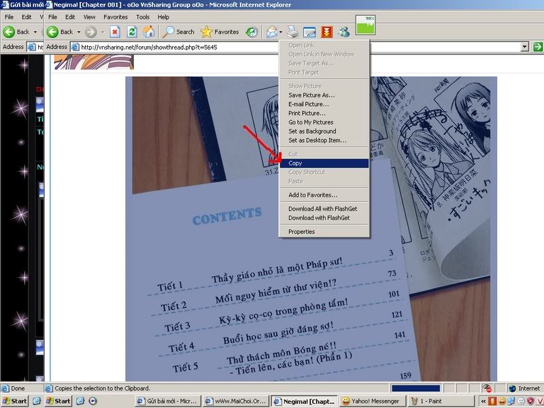Choose Add to Favorites in context menu
The height and width of the screenshot is (408, 544).
(324, 195)
